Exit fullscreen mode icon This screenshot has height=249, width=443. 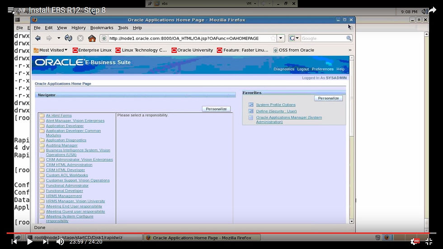pos(429,241)
